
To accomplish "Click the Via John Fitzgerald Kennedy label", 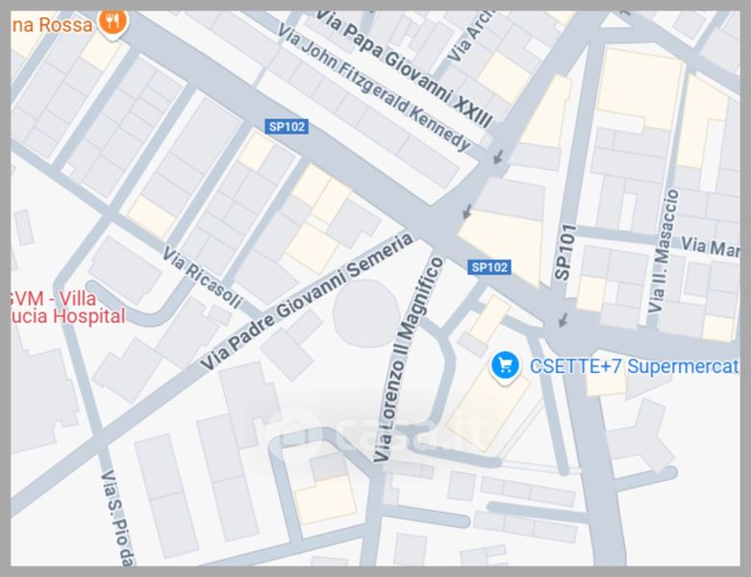I will pyautogui.click(x=374, y=88).
